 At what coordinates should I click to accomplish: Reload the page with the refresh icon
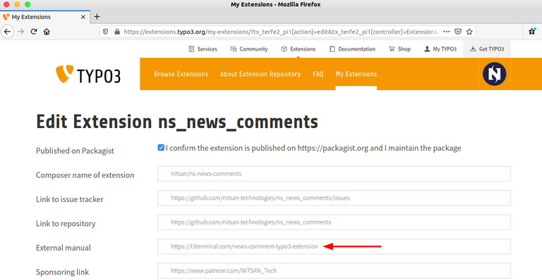click(x=34, y=32)
